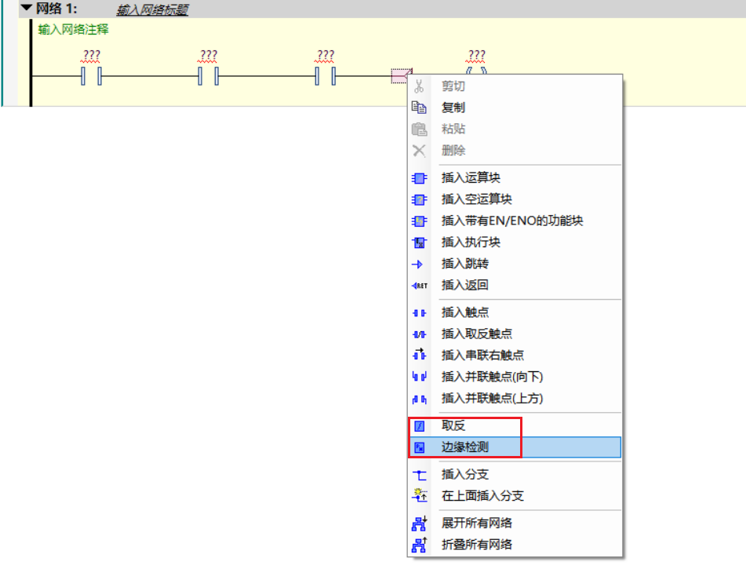746x569 pixels.
Task: Click the 插入分支 branch icon
Action: 419,477
